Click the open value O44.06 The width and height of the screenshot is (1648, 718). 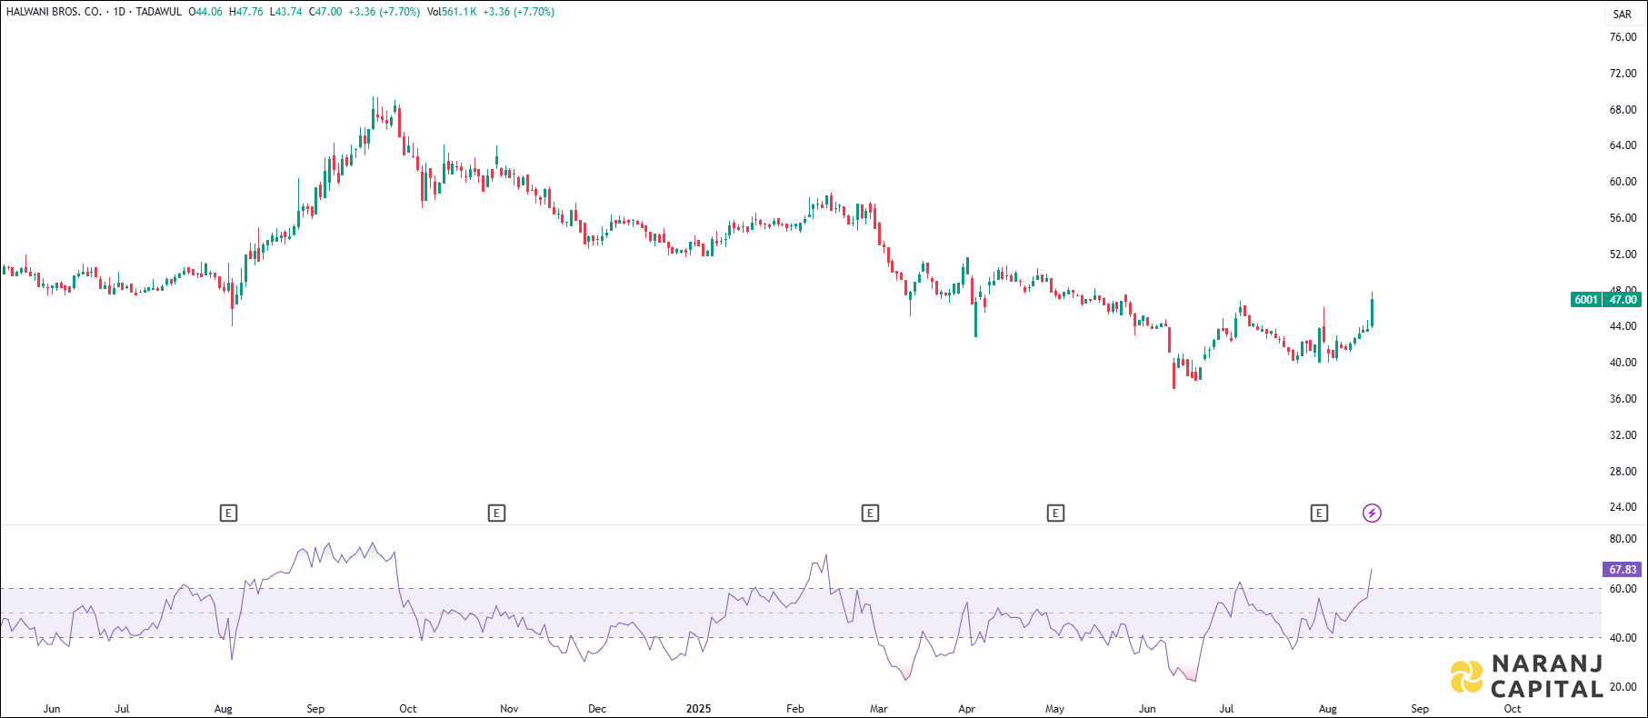click(x=205, y=12)
